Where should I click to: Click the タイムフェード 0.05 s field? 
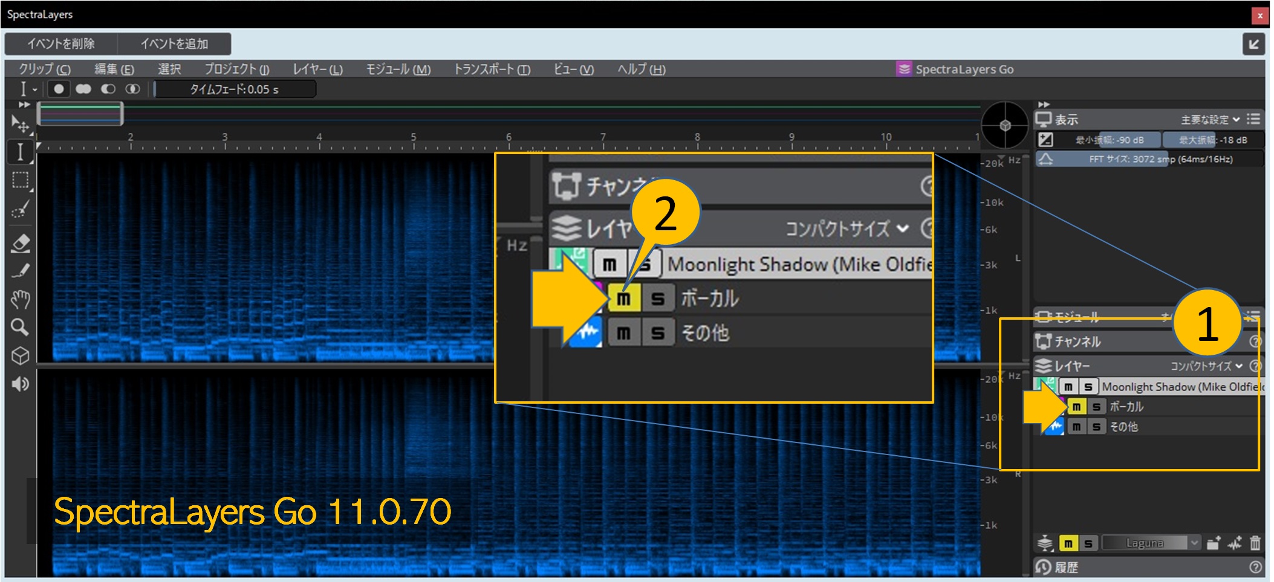pyautogui.click(x=235, y=89)
